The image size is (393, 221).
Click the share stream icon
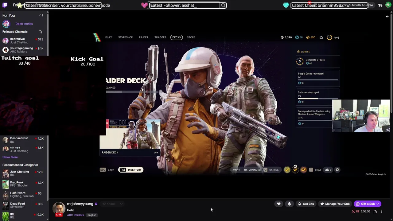[375, 211]
